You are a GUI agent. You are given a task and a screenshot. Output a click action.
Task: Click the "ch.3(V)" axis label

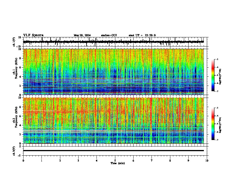tap(14, 151)
